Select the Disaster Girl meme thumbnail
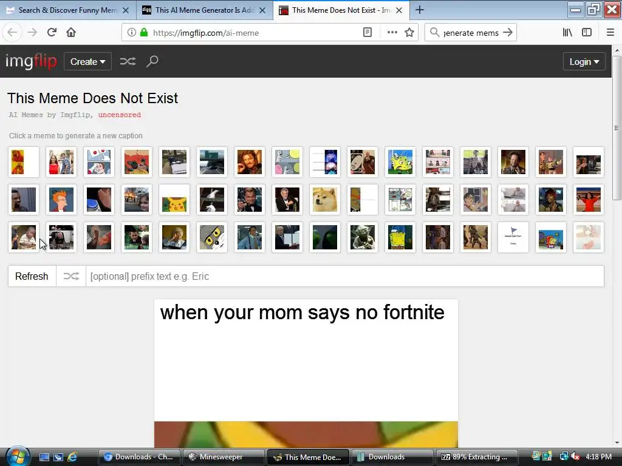This screenshot has width=622, height=466. pos(137,200)
